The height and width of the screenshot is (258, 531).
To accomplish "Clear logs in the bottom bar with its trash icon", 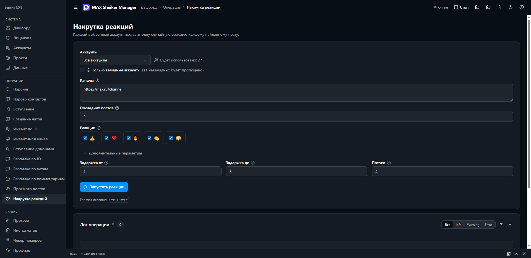I will tap(509, 254).
